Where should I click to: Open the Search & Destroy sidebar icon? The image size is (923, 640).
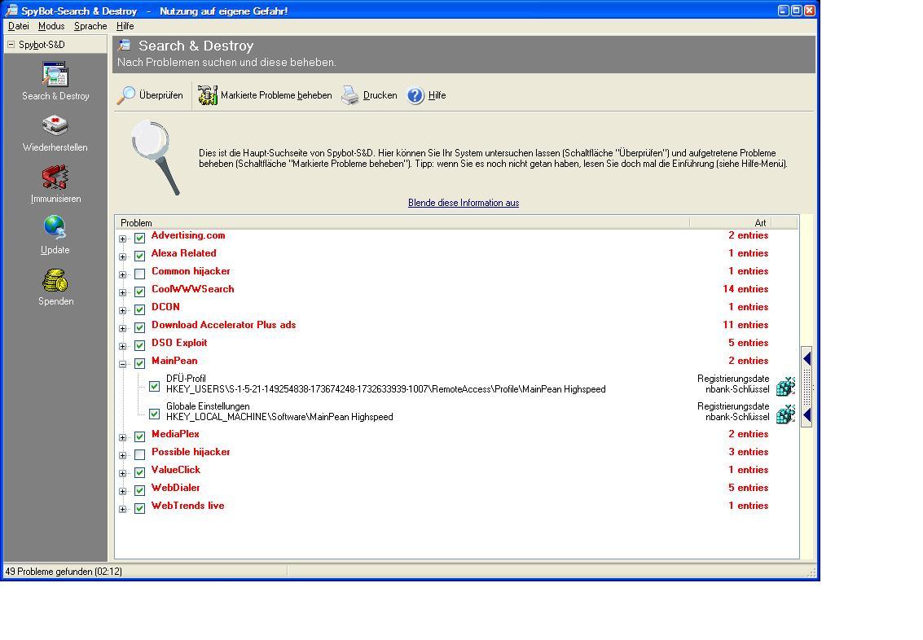(x=55, y=75)
